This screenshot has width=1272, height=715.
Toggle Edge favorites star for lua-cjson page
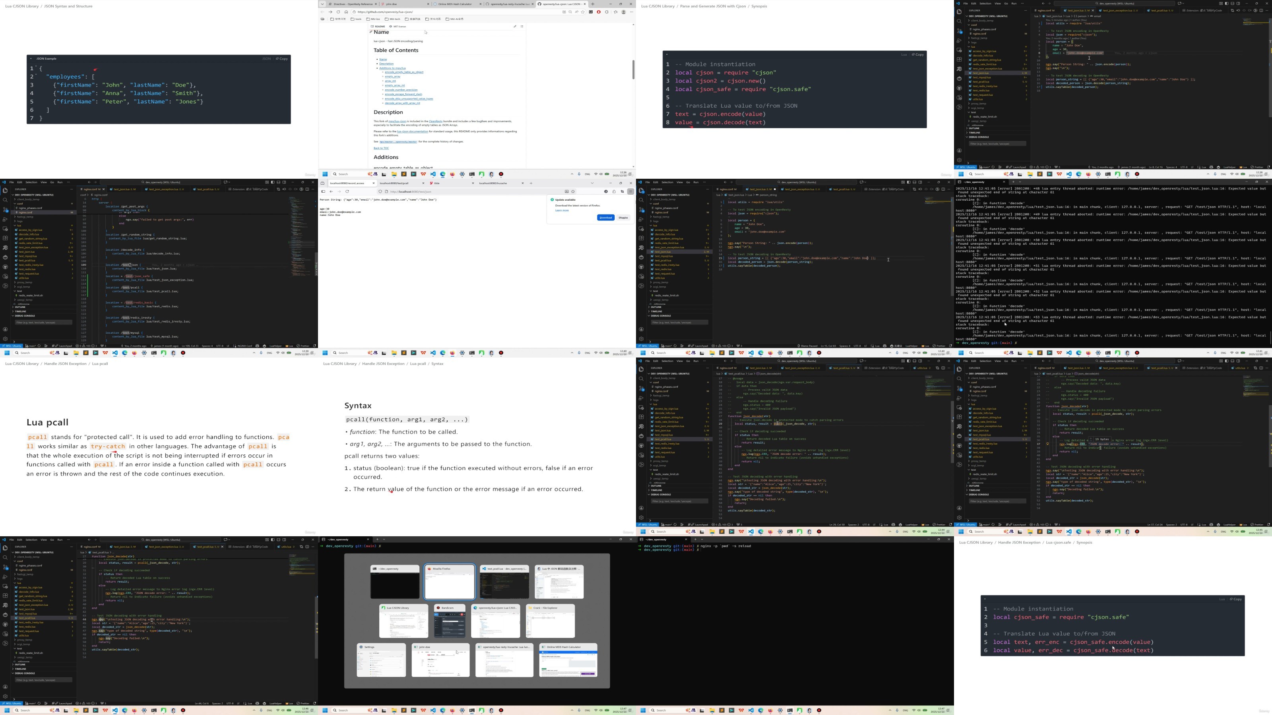click(x=583, y=12)
